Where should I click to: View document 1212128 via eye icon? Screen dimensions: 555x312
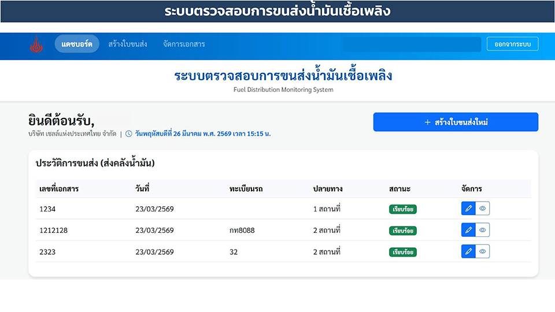click(x=483, y=230)
